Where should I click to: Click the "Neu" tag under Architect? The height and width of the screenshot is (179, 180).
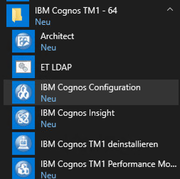point(48,48)
